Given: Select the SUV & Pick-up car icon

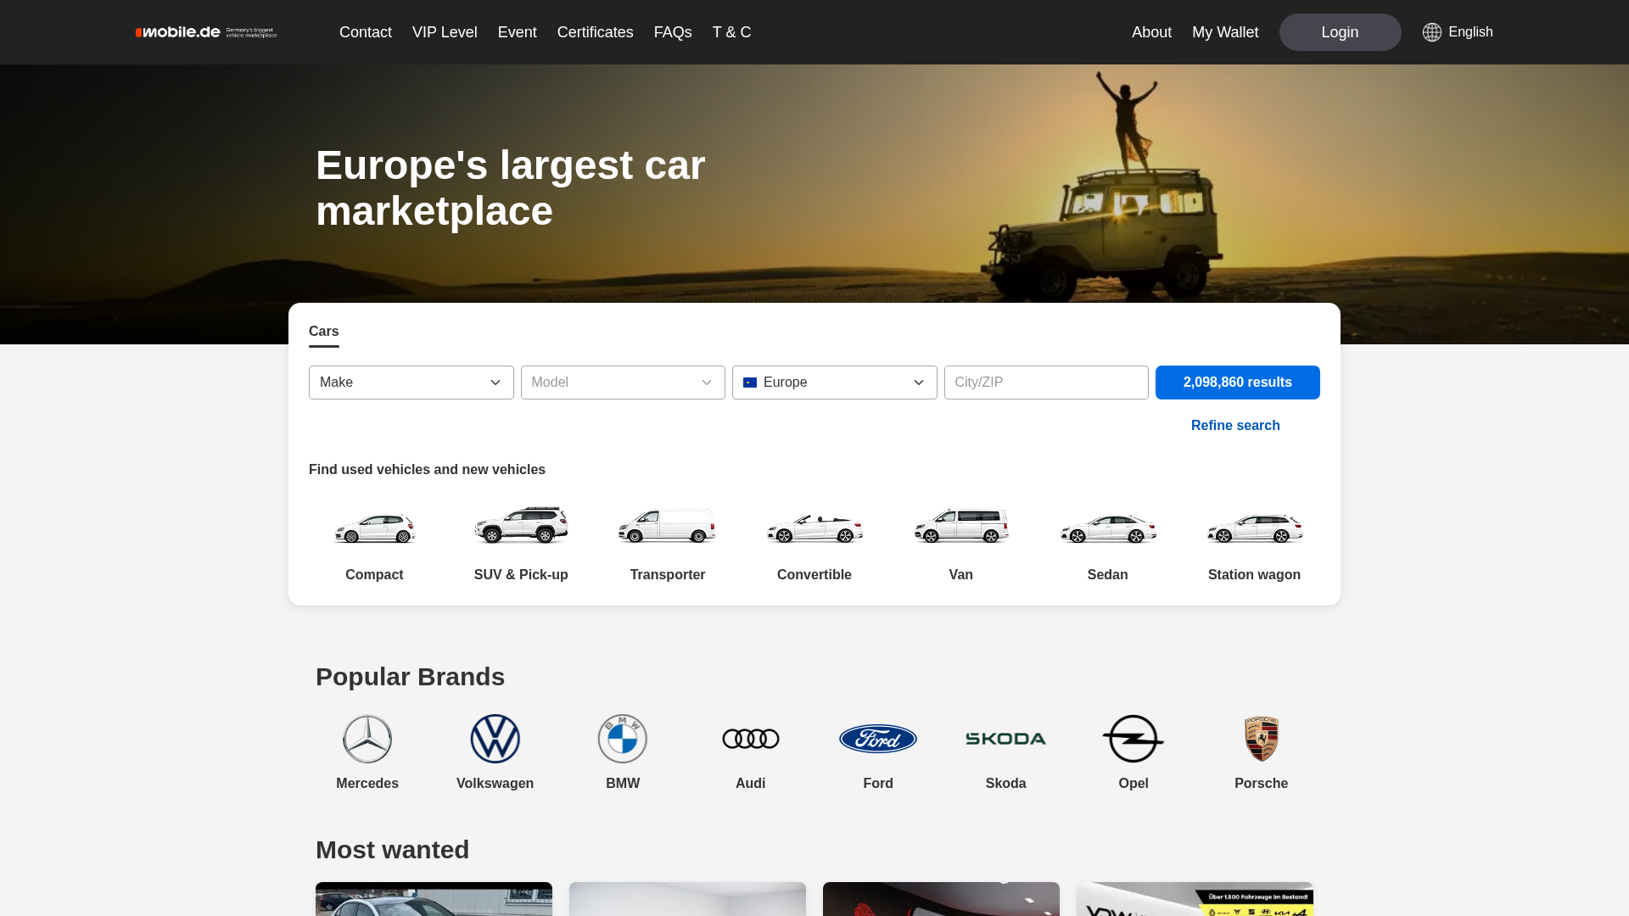Looking at the screenshot, I should pyautogui.click(x=521, y=525).
